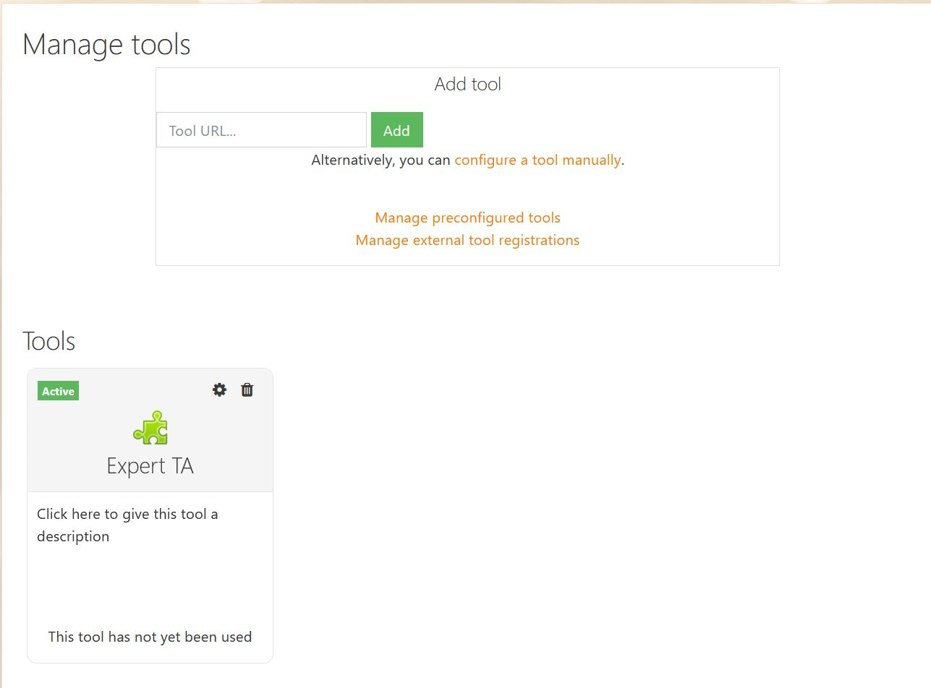Open Manage preconfigured tools link

coord(467,218)
